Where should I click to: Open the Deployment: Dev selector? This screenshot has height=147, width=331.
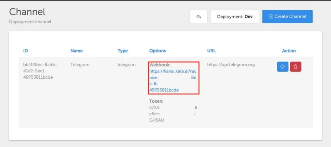click(235, 17)
